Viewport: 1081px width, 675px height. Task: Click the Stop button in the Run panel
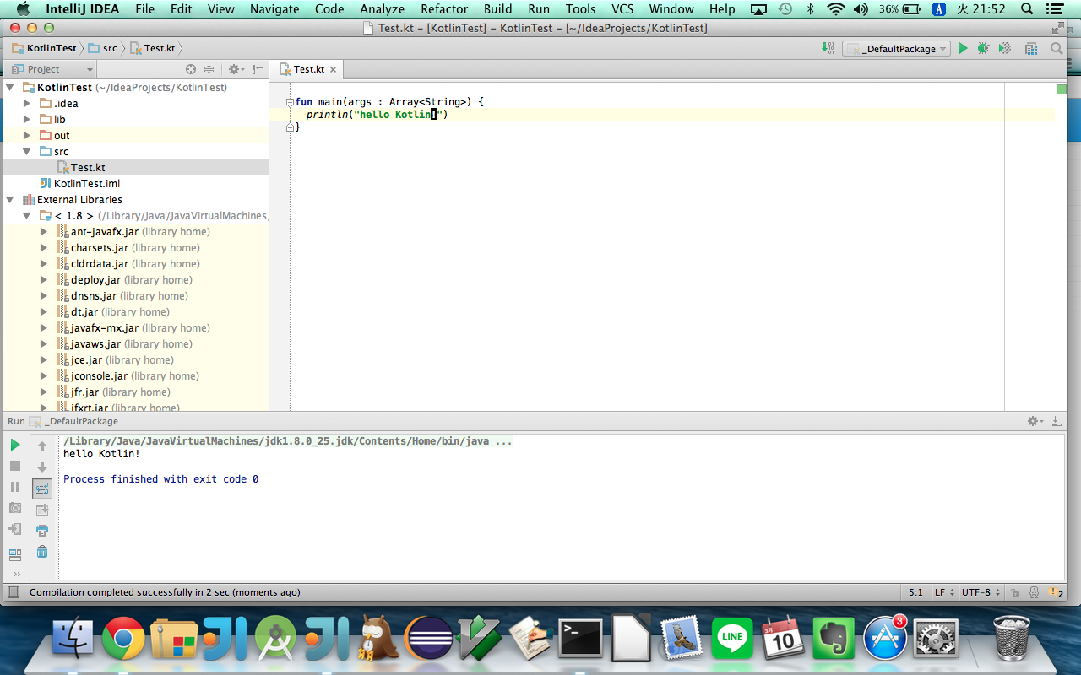pyautogui.click(x=15, y=466)
